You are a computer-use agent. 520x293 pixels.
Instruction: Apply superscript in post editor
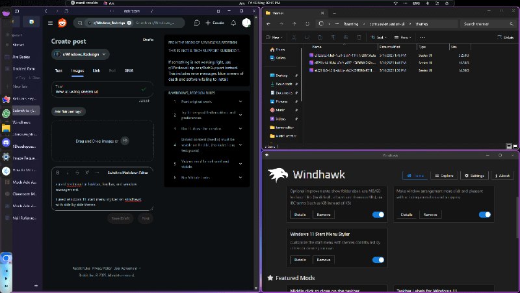(x=87, y=173)
